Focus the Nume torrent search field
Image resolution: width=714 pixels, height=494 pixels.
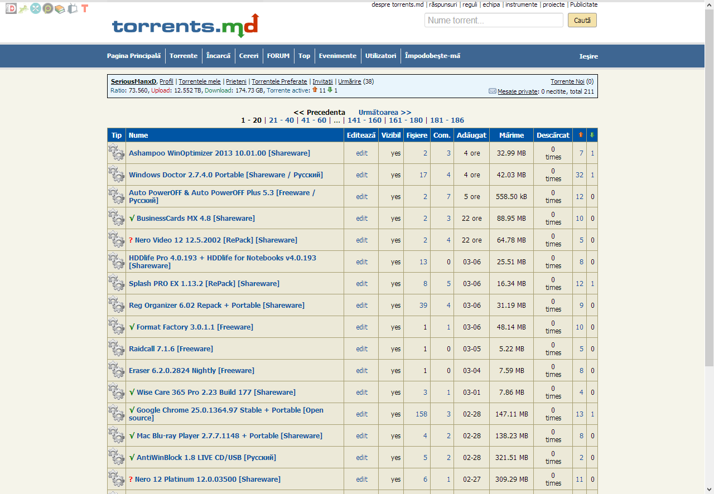pyautogui.click(x=494, y=20)
